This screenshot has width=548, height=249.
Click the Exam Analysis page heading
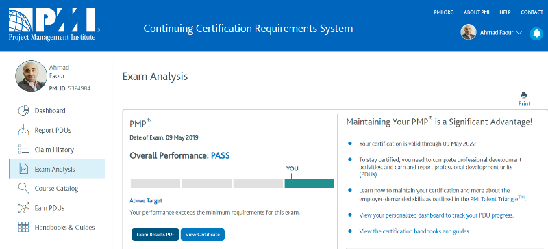tap(155, 77)
